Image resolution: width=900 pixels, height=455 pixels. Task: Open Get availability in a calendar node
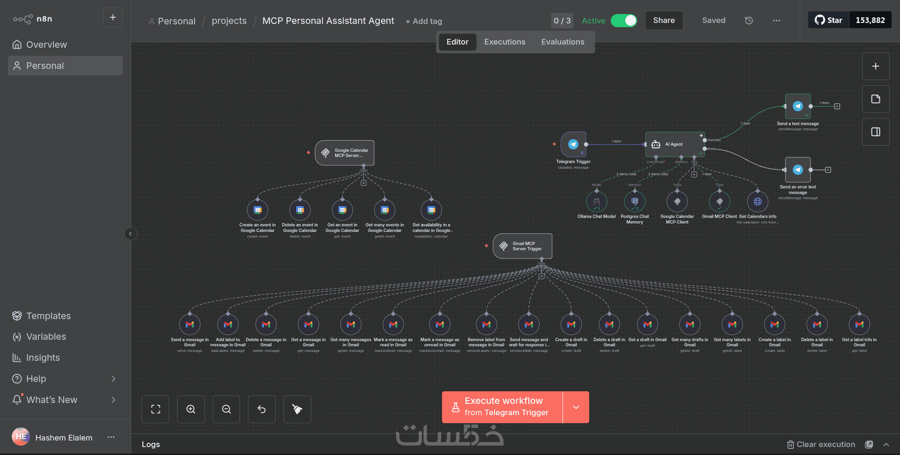[431, 210]
